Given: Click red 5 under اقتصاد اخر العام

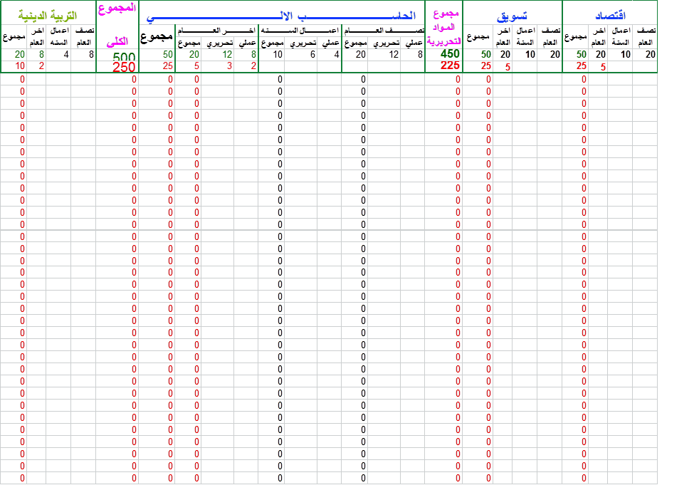Looking at the screenshot, I should click(603, 67).
